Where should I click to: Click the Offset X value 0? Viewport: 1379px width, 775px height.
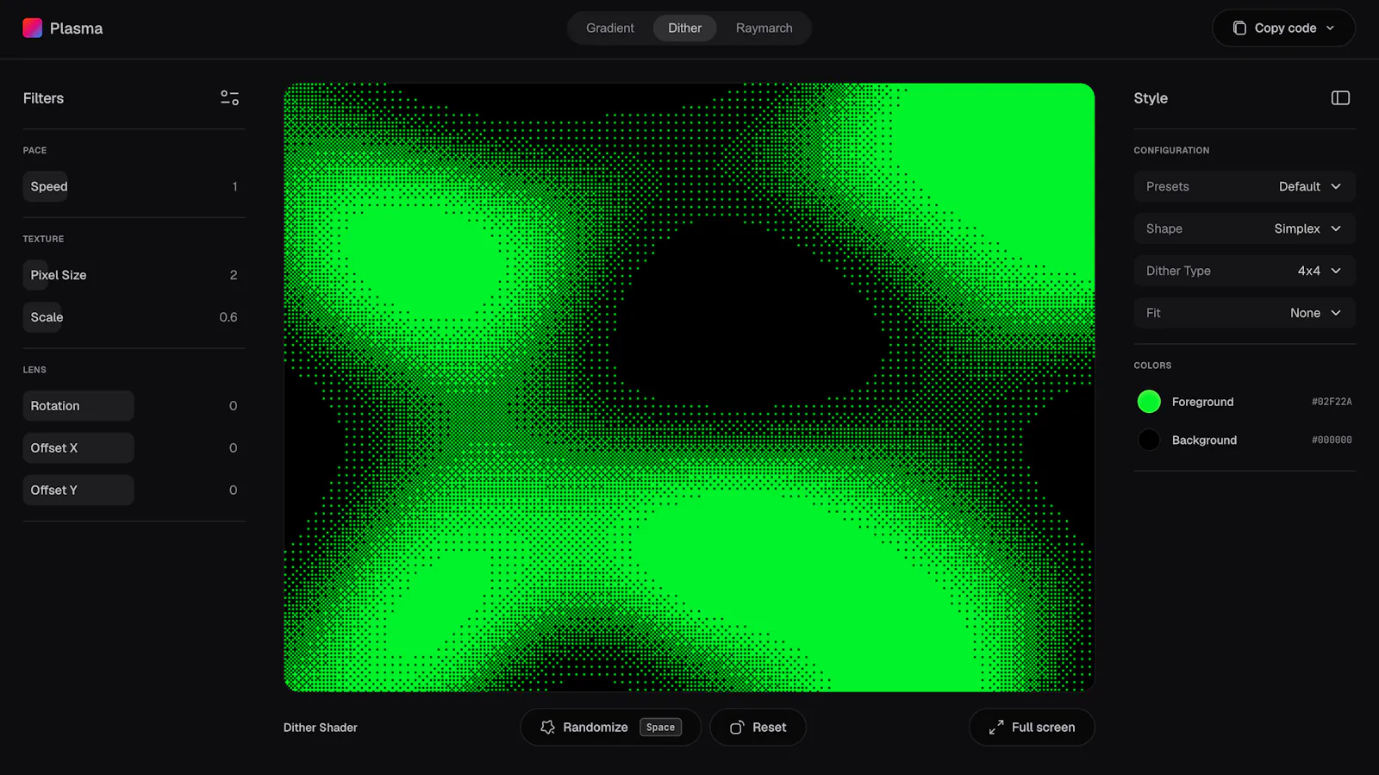pos(233,448)
